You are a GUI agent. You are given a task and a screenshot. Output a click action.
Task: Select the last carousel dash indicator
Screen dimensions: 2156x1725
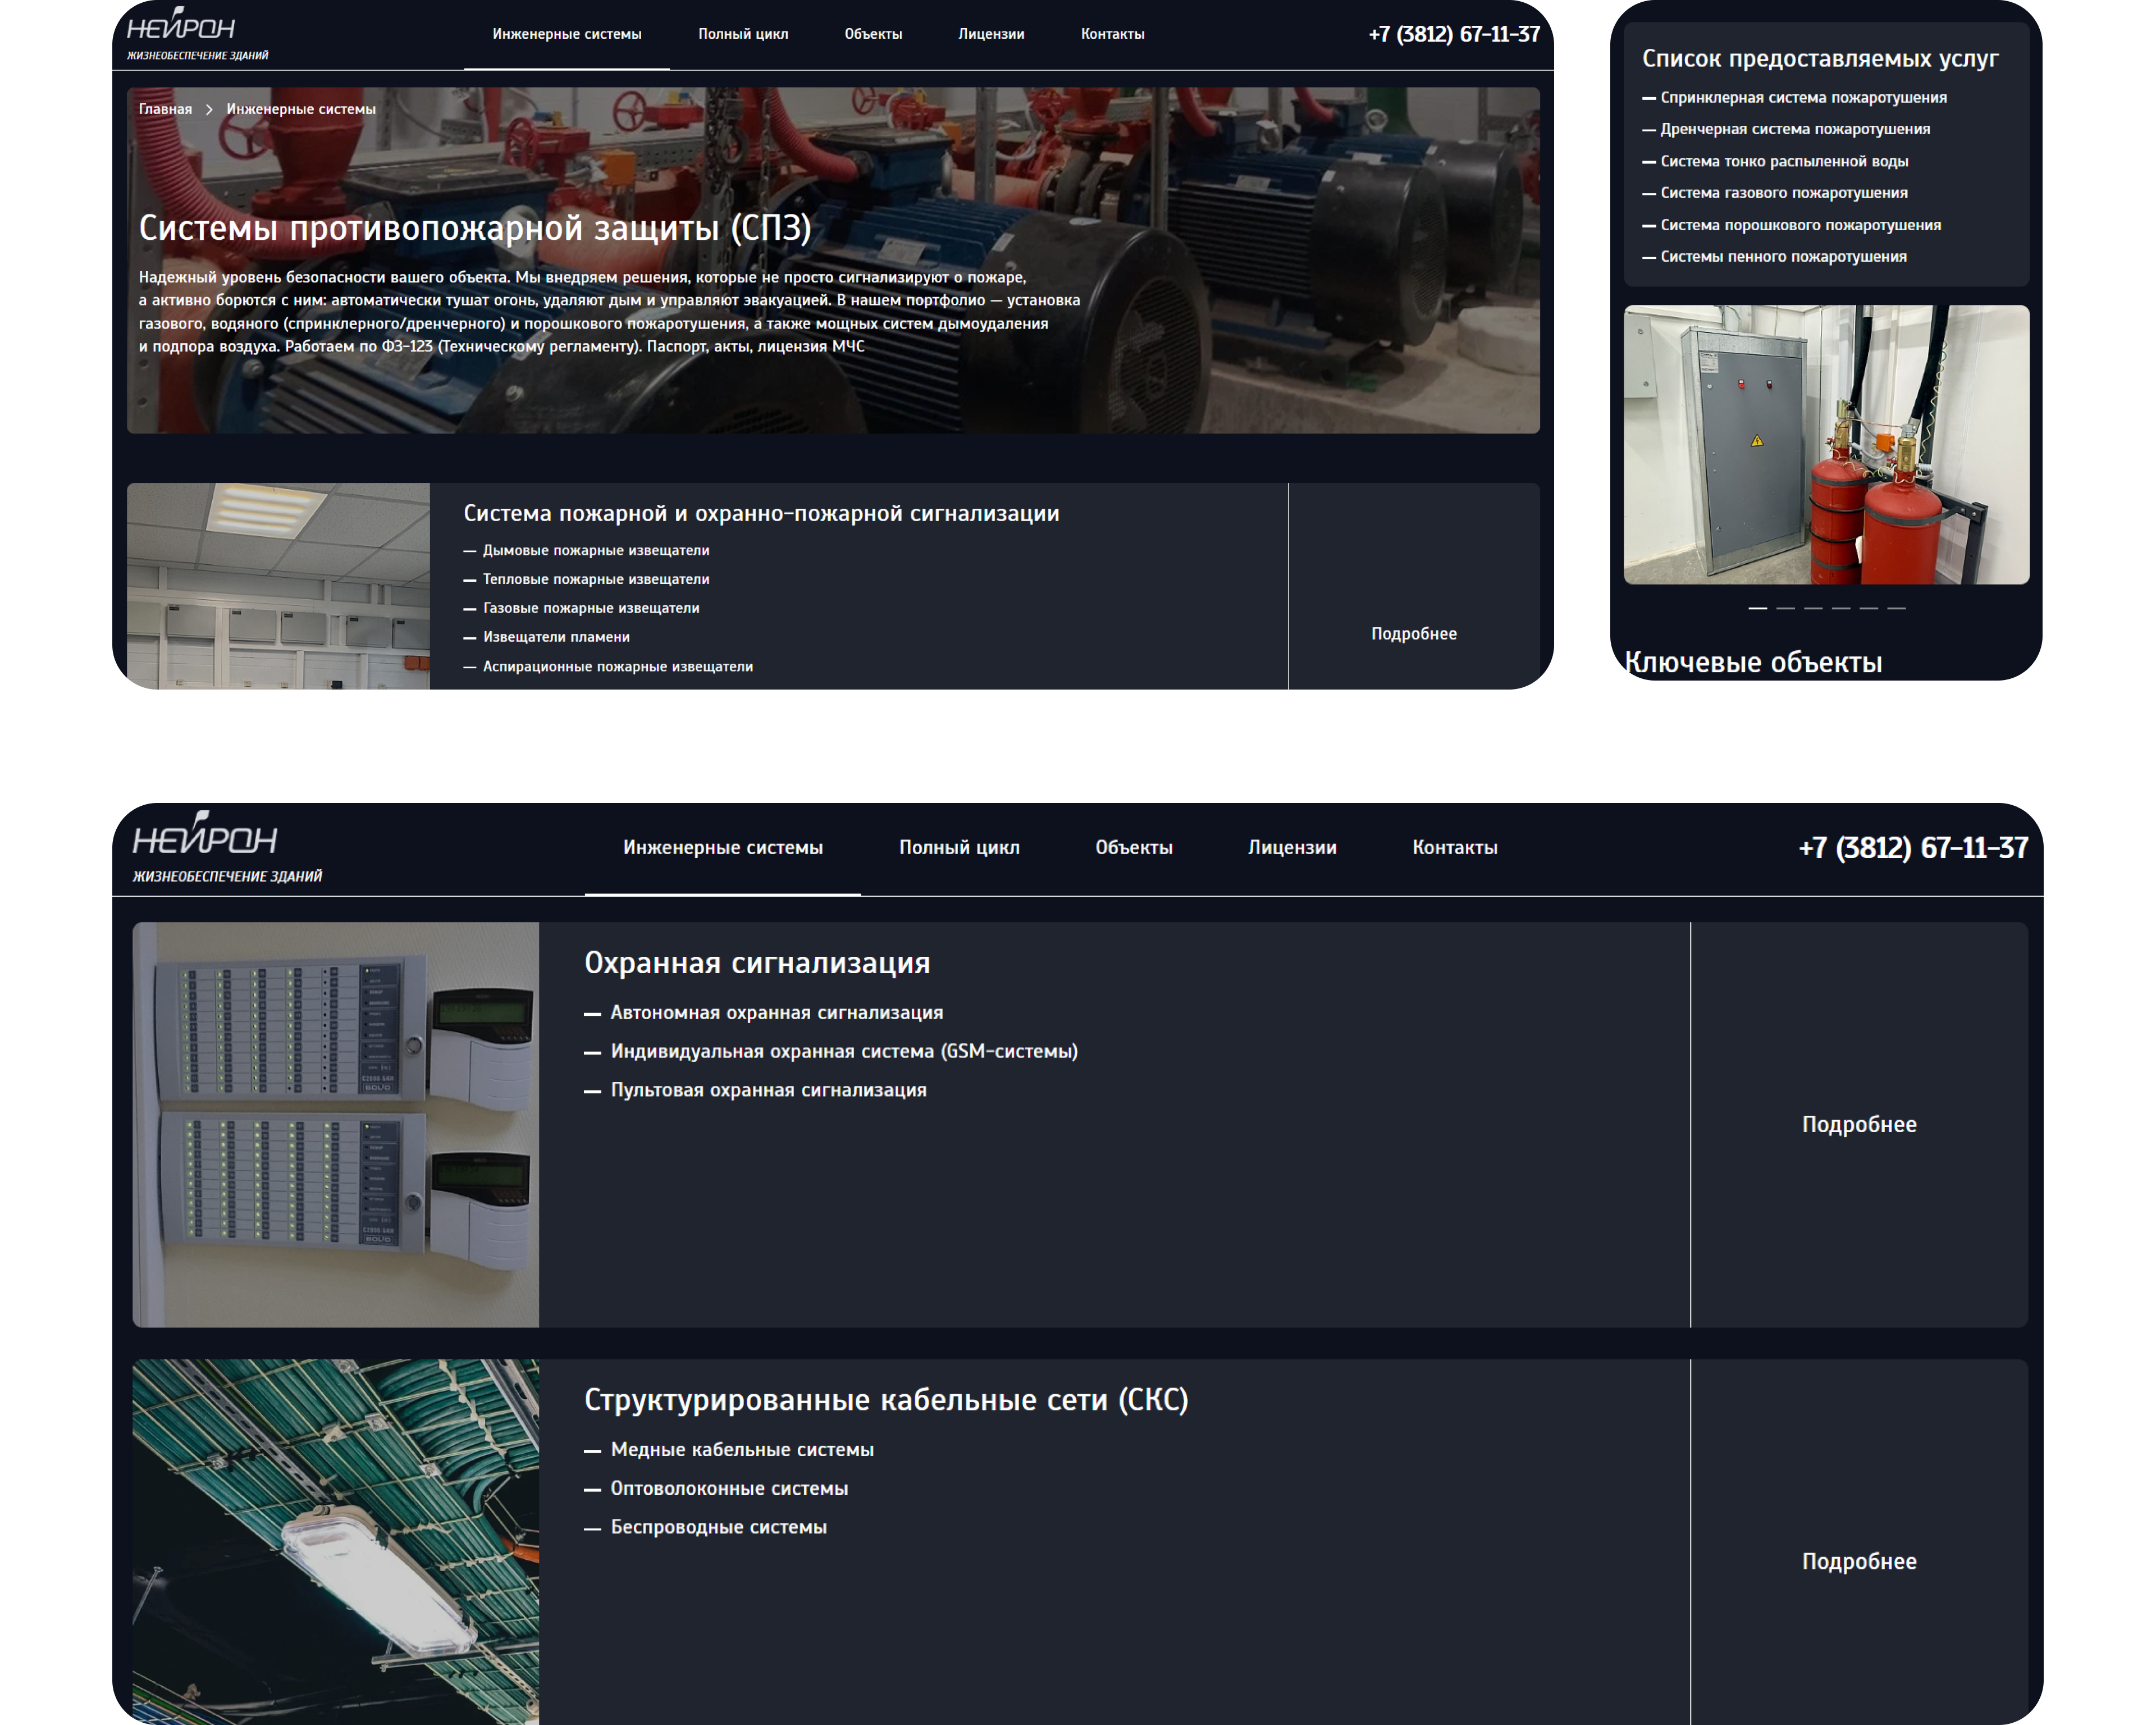[1896, 608]
